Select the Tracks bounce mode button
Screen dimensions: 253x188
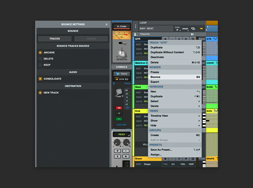[55, 39]
